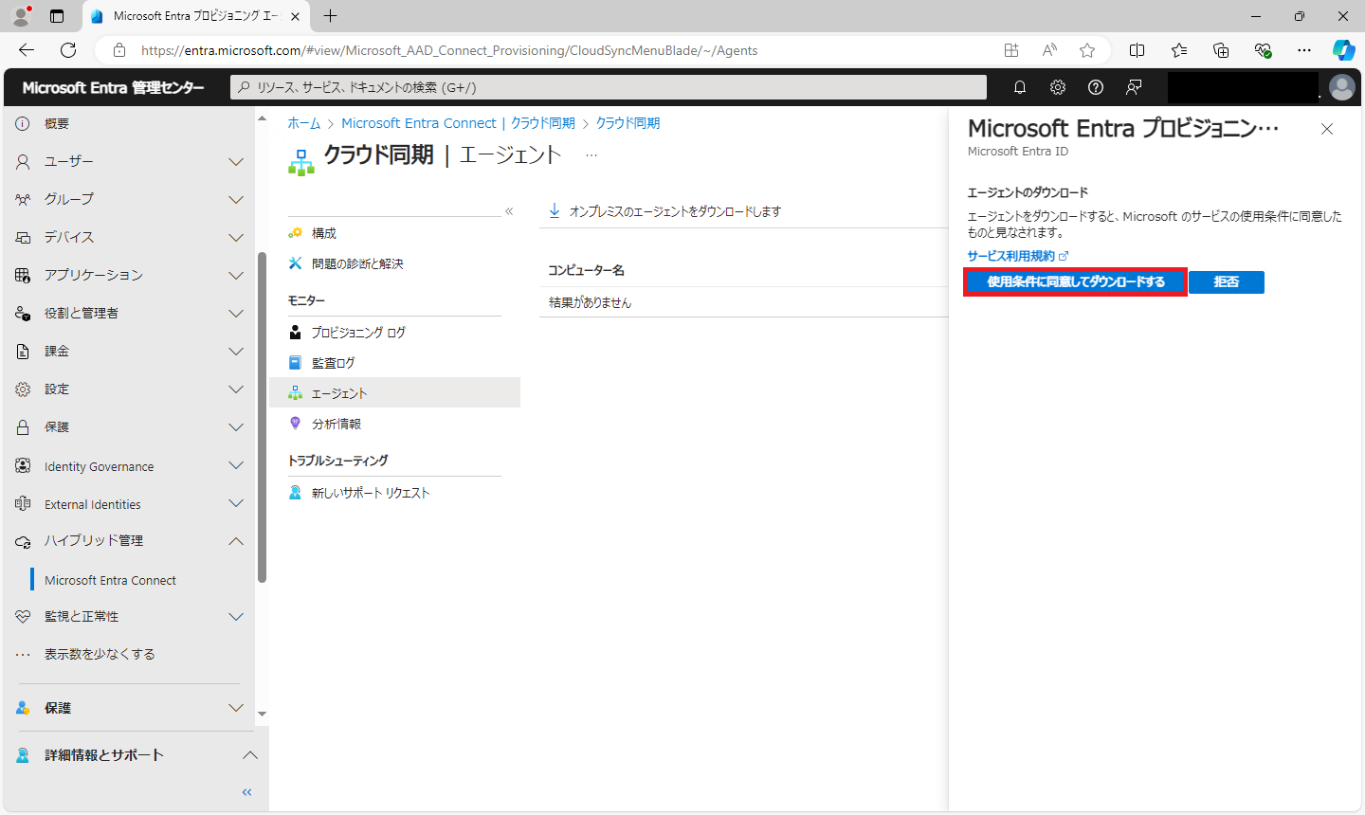Screen dimensions: 1365x815
Task: Click the browser address bar
Action: pos(569,50)
